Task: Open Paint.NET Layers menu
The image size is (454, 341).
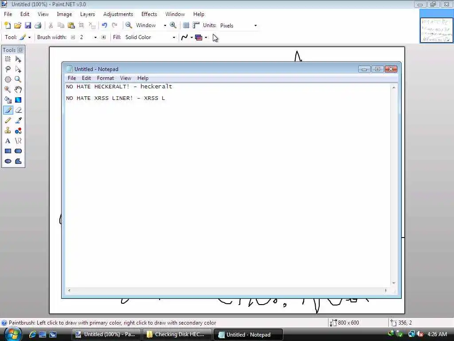Action: [x=87, y=14]
